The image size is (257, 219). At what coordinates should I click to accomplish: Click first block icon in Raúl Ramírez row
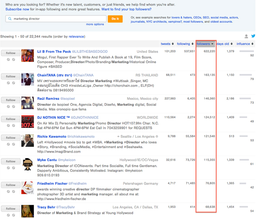click(8, 107)
